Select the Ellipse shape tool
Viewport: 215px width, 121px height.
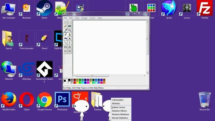click(66, 51)
